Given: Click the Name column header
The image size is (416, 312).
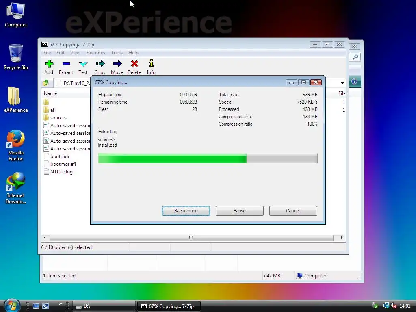Looking at the screenshot, I should (x=66, y=93).
